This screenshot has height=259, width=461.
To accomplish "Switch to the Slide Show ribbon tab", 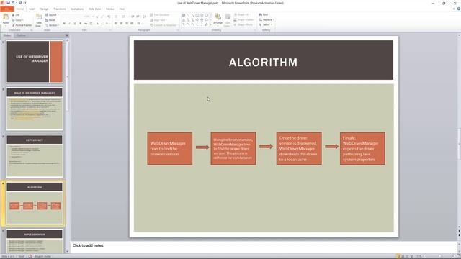I will pos(94,9).
